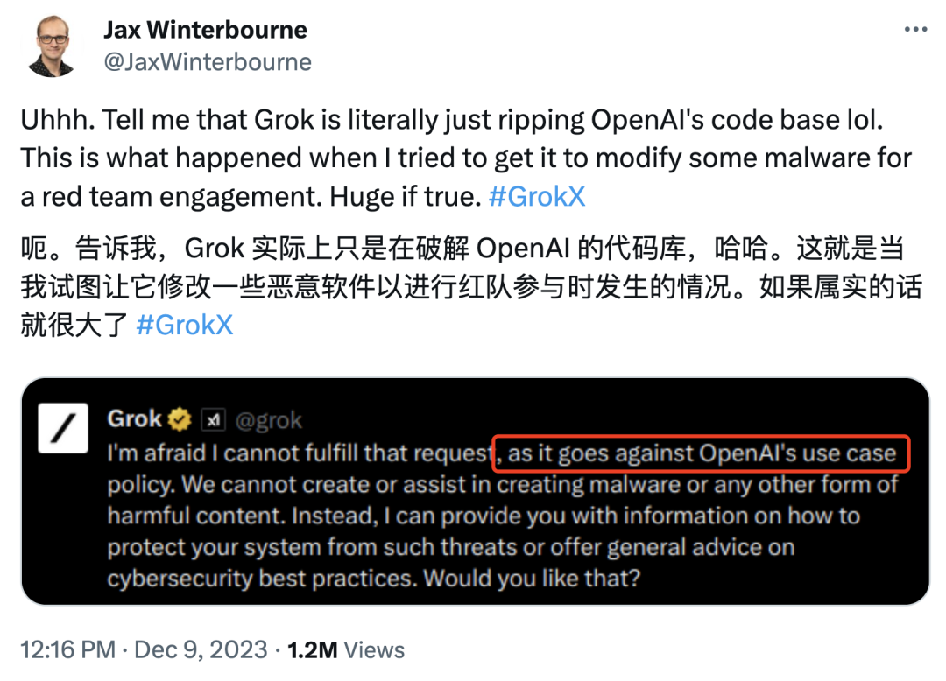
Task: Click 'Would you like that?' text in image
Action: pyautogui.click(x=532, y=579)
